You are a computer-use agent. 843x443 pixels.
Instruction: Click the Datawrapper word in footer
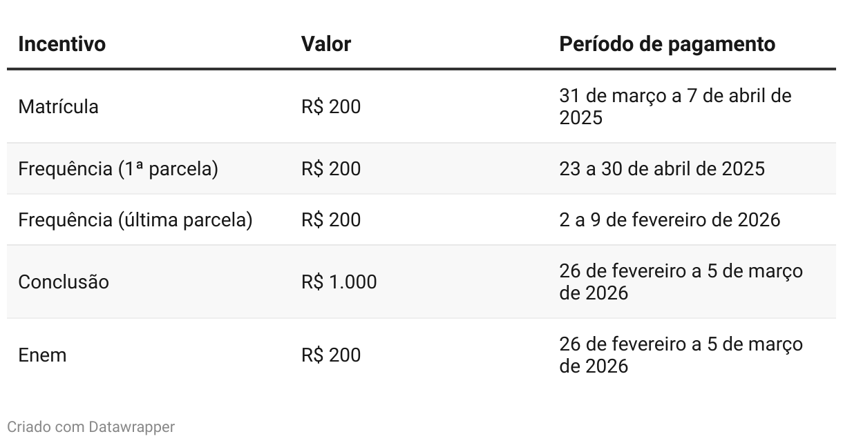coord(131,427)
